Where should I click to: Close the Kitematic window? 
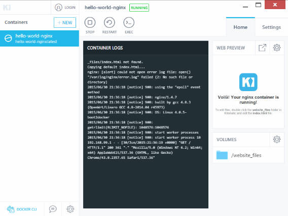click(275, 5)
